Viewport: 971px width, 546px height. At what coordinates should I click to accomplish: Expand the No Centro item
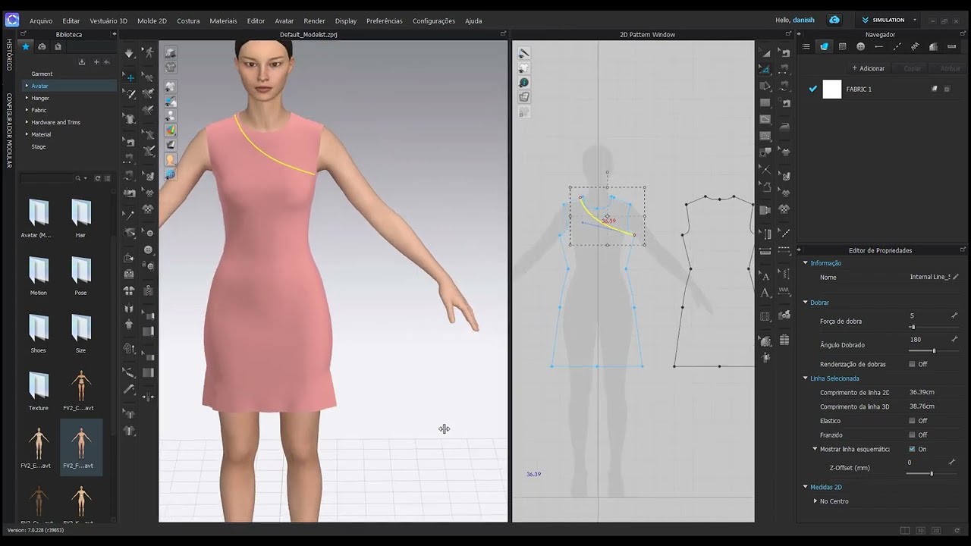pyautogui.click(x=815, y=501)
